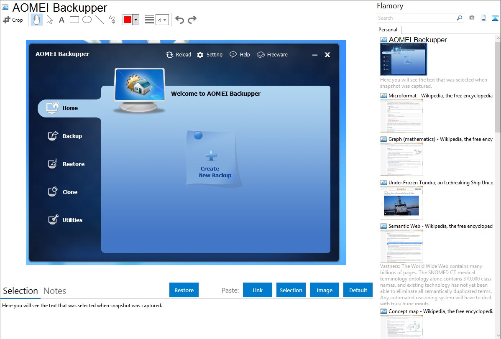
Task: Open Restore in the AOMEI sidebar
Action: click(66, 164)
